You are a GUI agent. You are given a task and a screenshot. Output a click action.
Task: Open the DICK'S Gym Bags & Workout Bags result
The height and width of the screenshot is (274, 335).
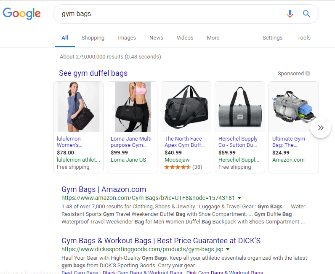[161, 241]
